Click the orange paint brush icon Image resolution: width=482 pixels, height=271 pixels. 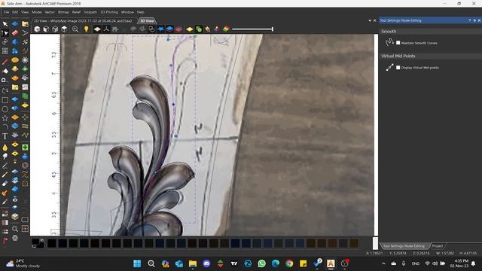(5, 193)
